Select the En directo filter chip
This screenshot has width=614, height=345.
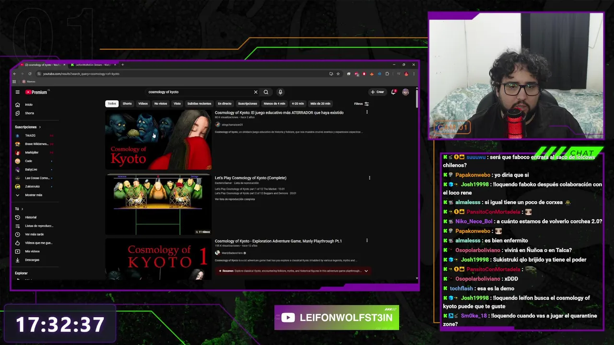tap(224, 103)
